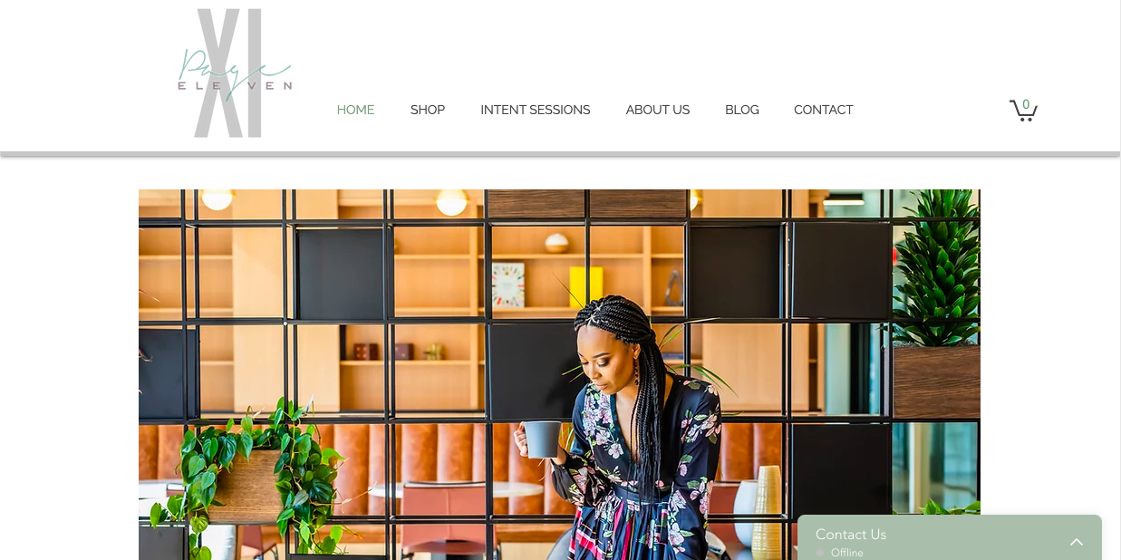Click the gray coffee mug in the photo
The height and width of the screenshot is (560, 1121).
pos(540,439)
